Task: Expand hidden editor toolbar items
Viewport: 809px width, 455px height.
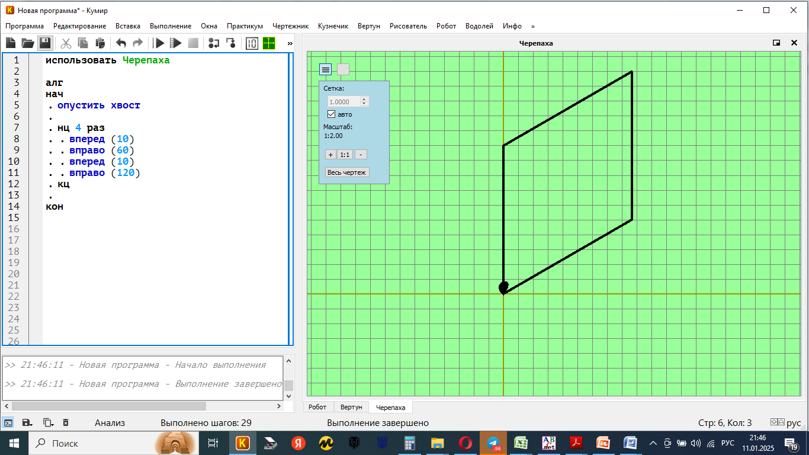Action: coord(290,43)
